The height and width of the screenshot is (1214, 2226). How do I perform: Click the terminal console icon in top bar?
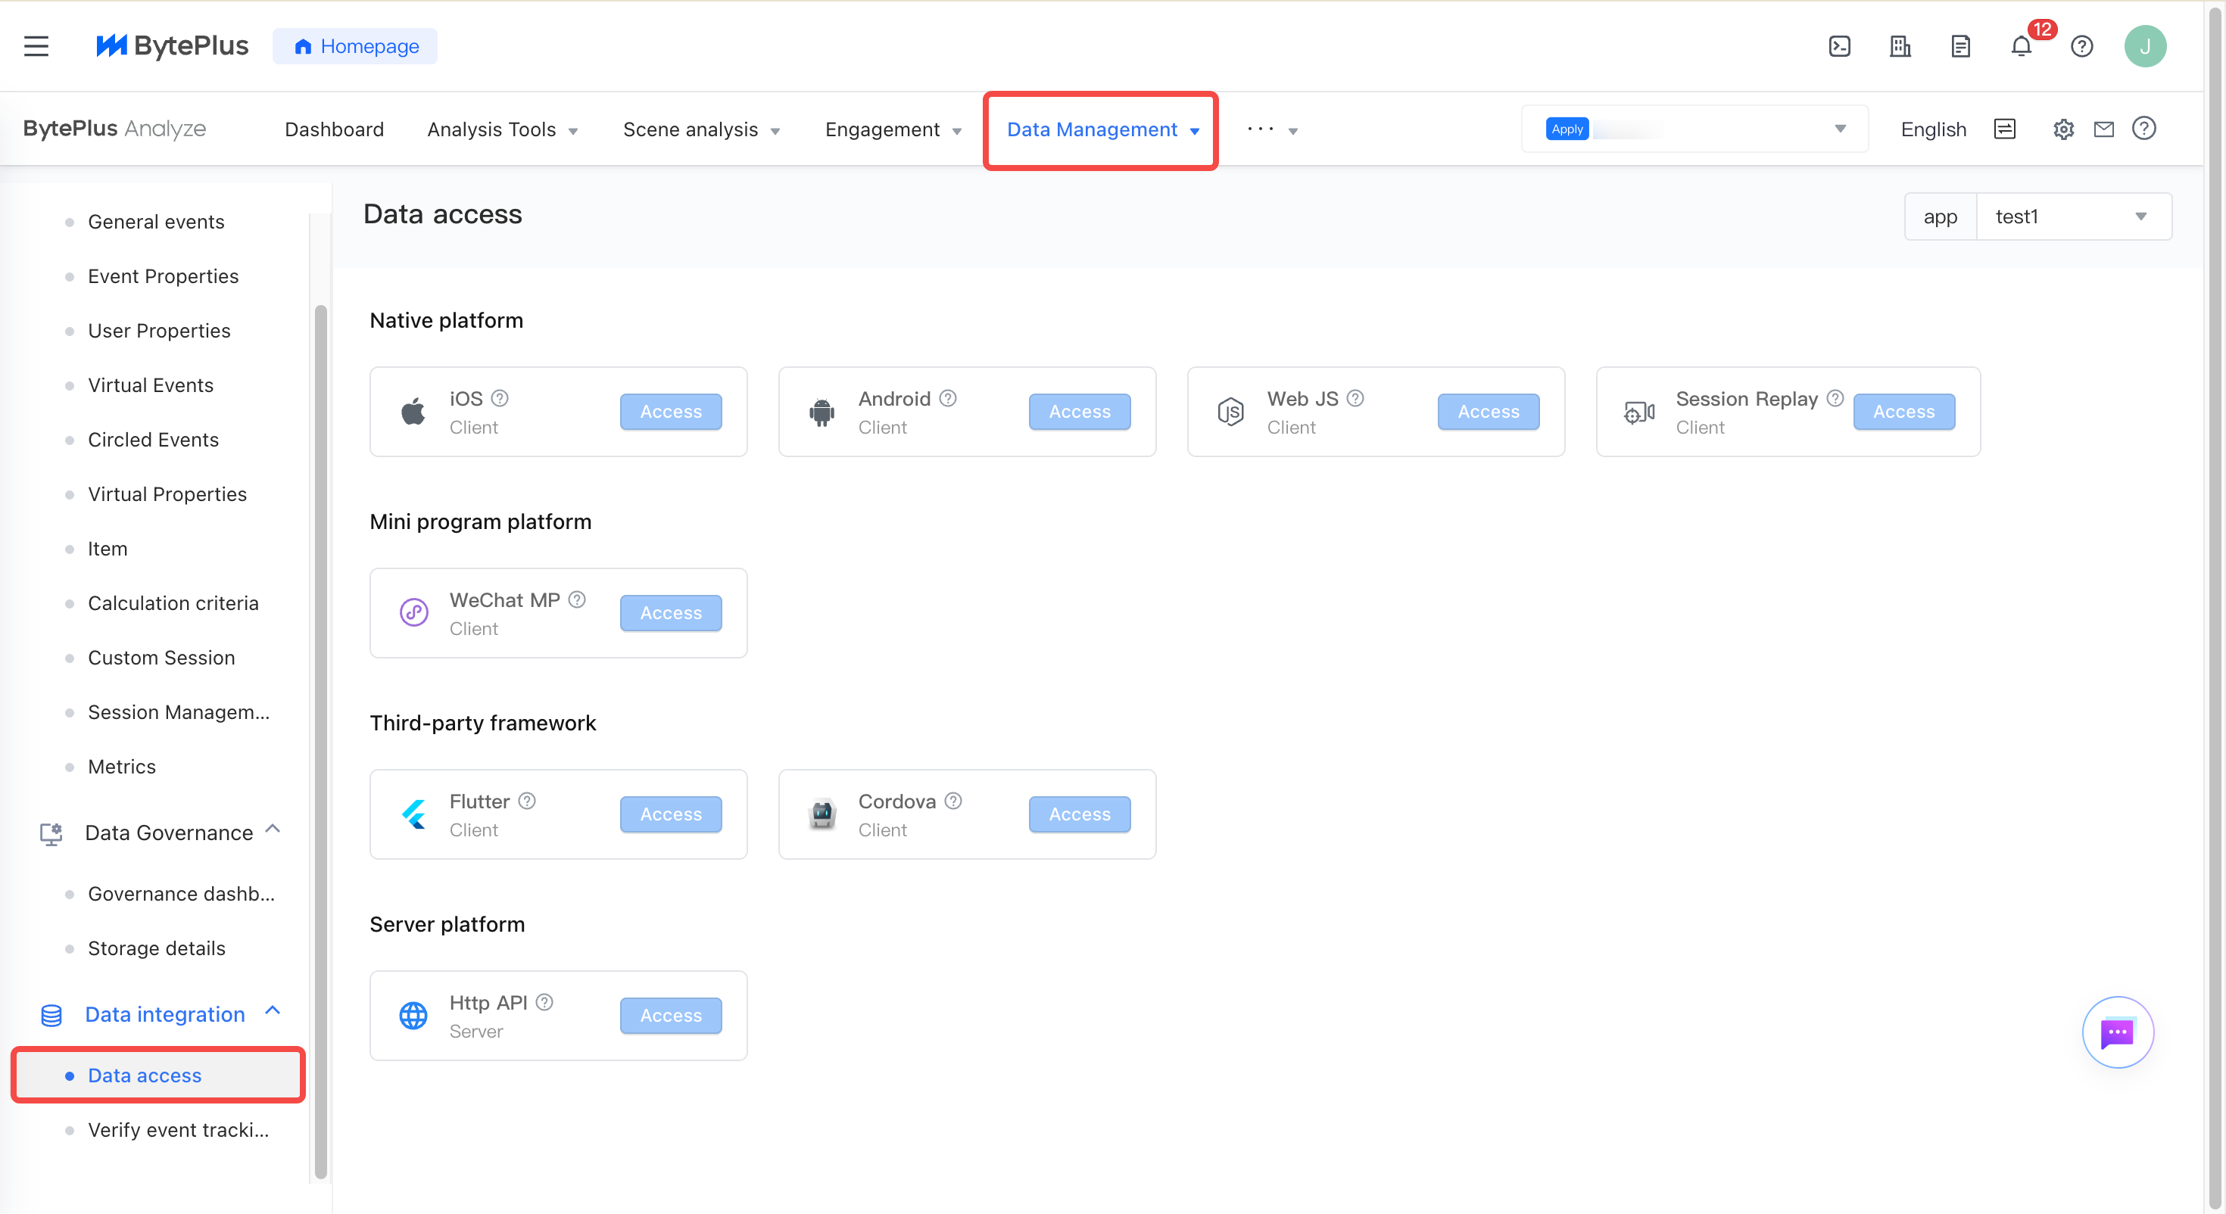click(x=1840, y=46)
